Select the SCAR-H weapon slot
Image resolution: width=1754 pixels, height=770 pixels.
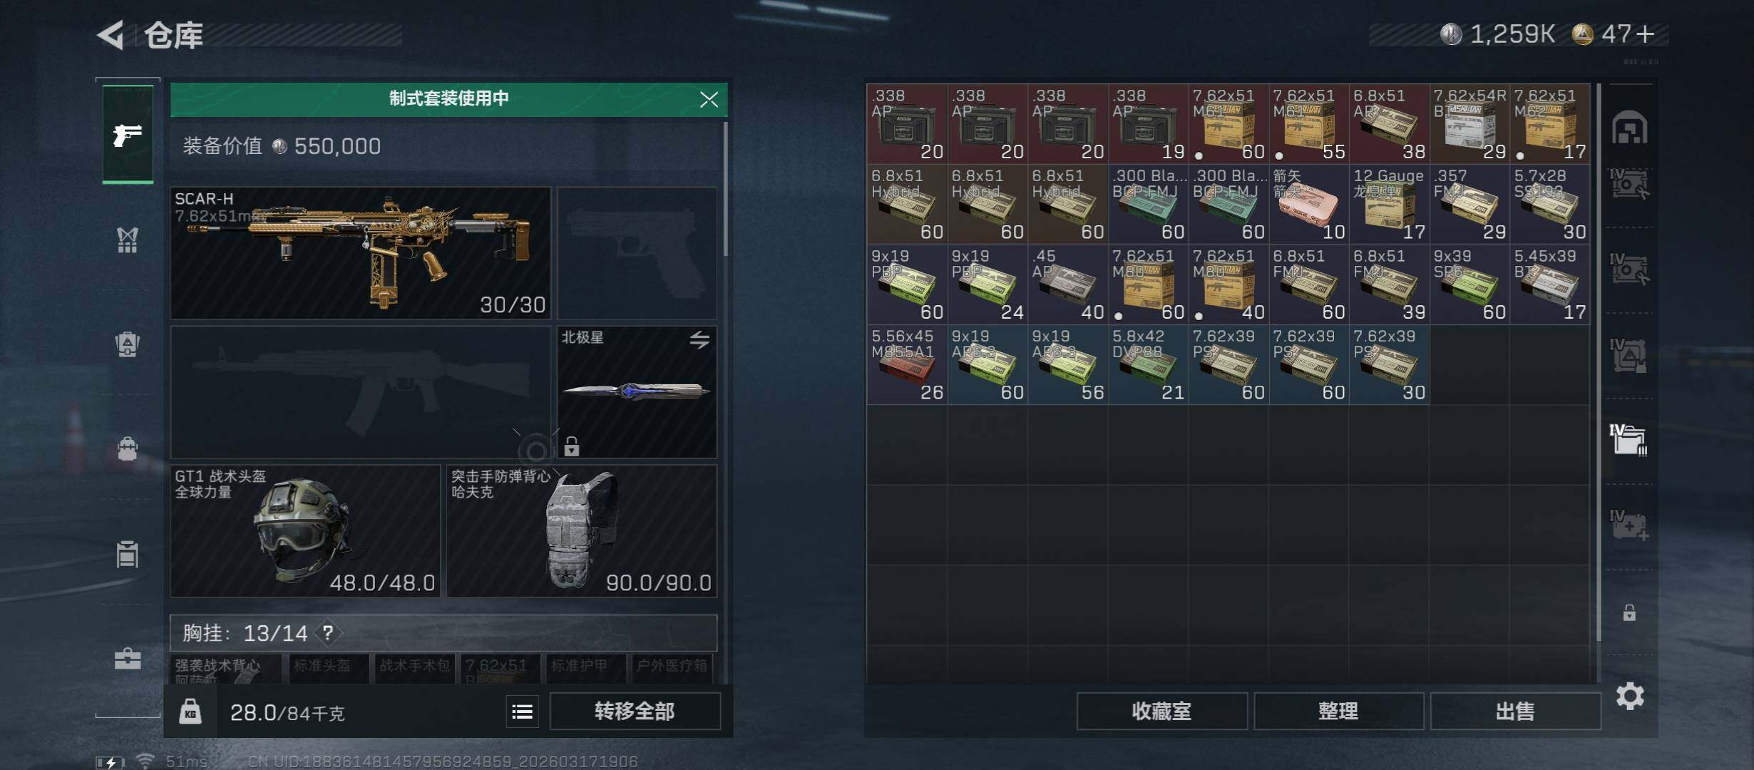pos(361,253)
